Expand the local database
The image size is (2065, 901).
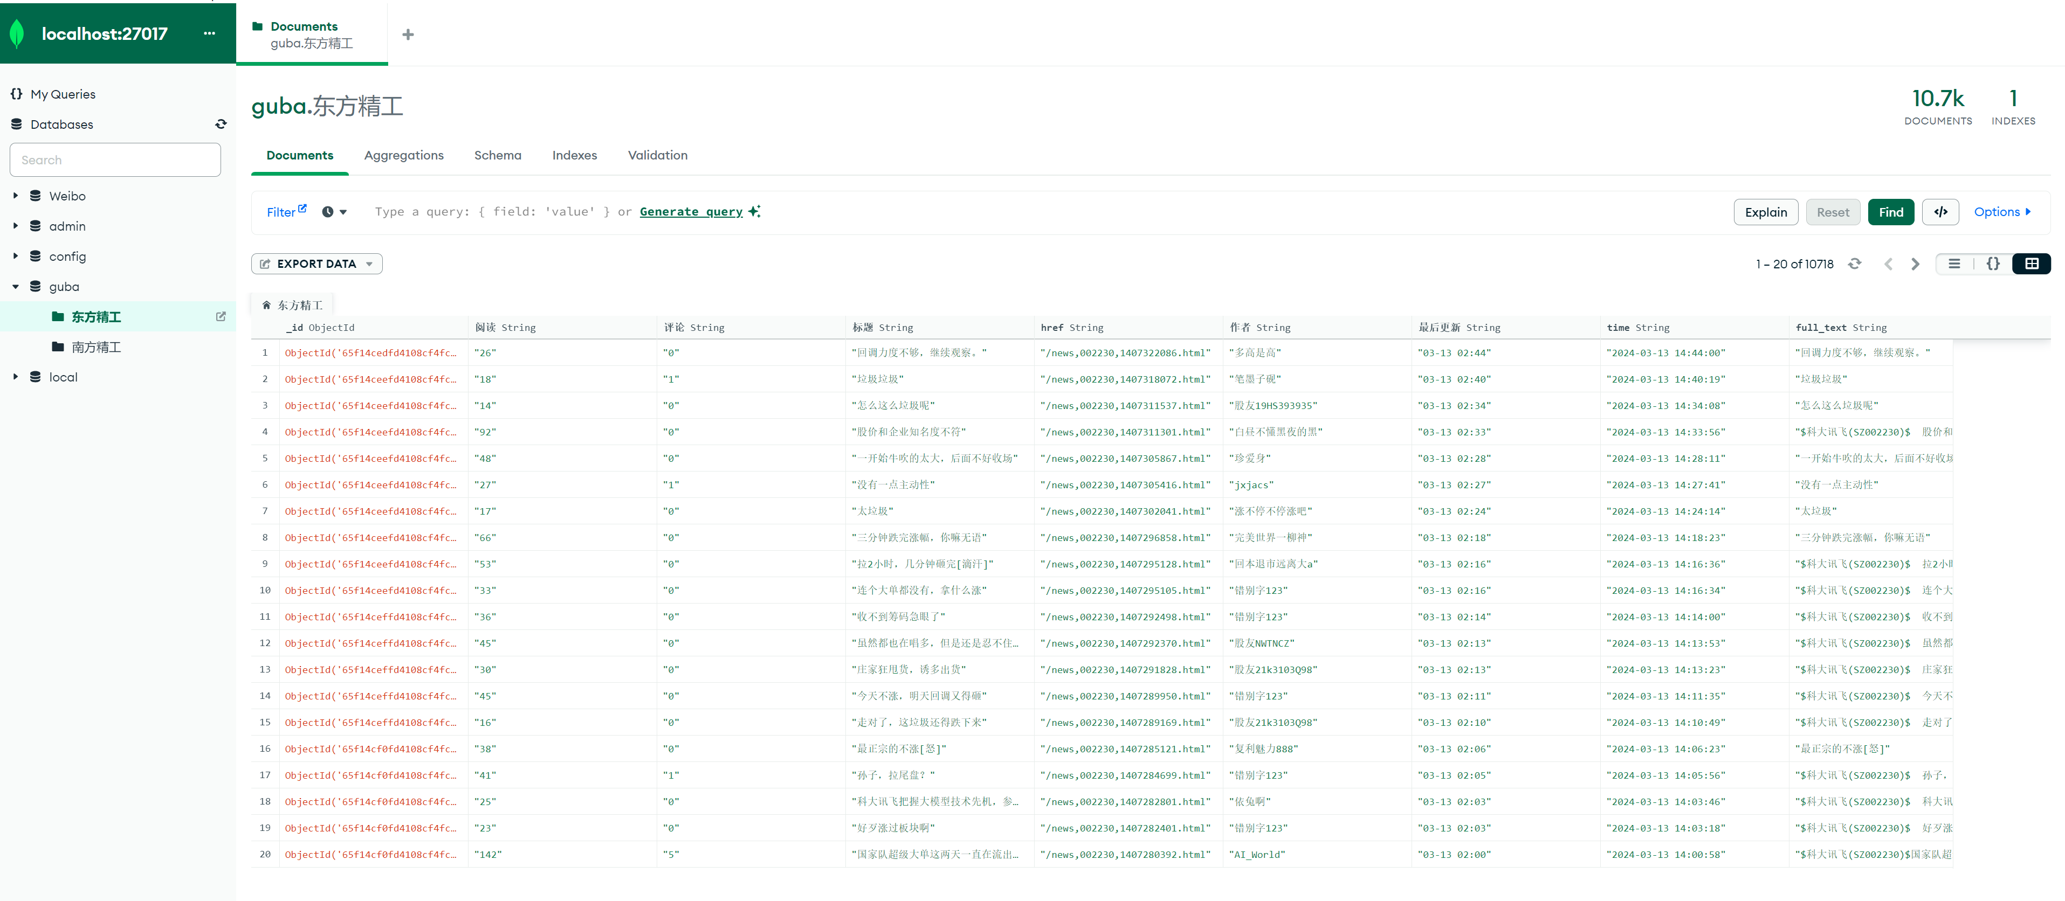pos(15,377)
